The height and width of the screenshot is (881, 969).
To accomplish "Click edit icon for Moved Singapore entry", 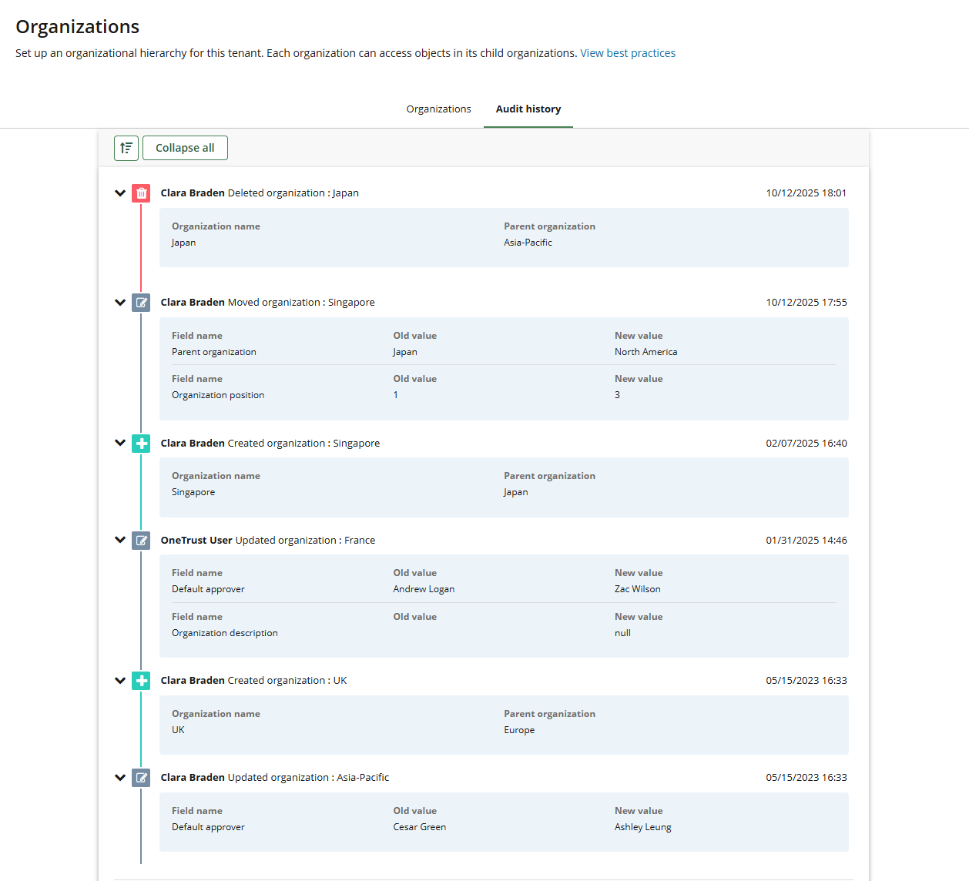I will [x=141, y=303].
